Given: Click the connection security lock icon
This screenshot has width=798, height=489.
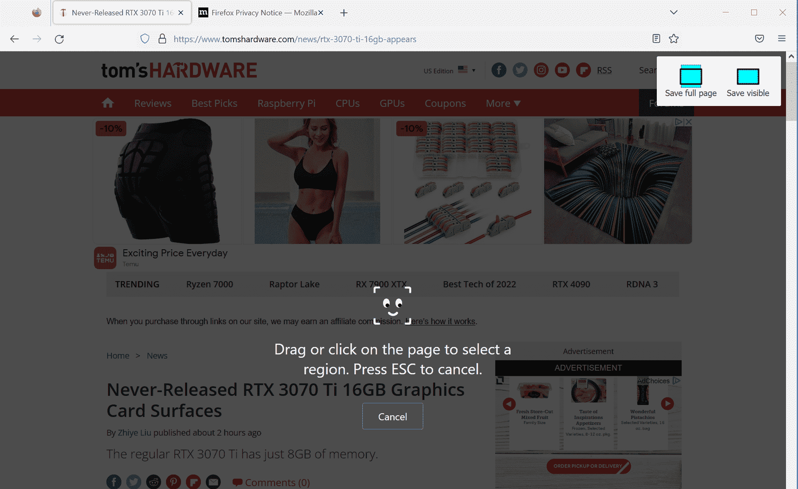Looking at the screenshot, I should click(162, 39).
